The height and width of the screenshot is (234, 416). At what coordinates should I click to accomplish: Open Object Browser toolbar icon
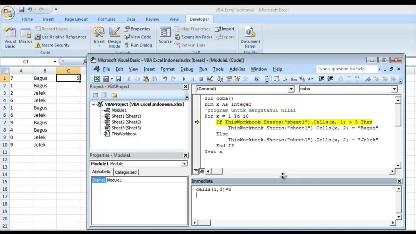(x=237, y=79)
